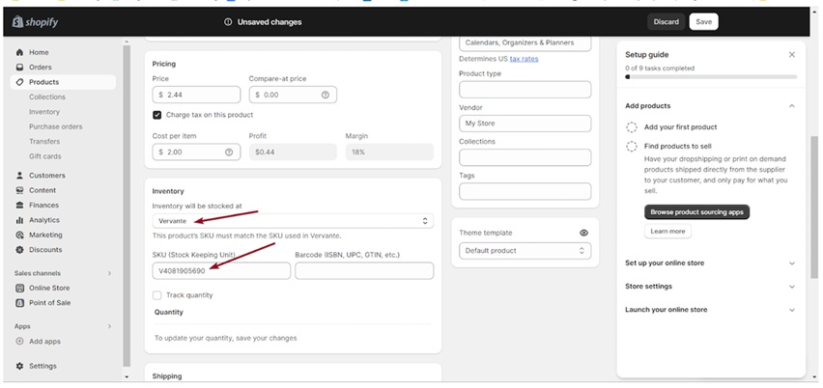Click the setup guide progress bar

coord(711,76)
